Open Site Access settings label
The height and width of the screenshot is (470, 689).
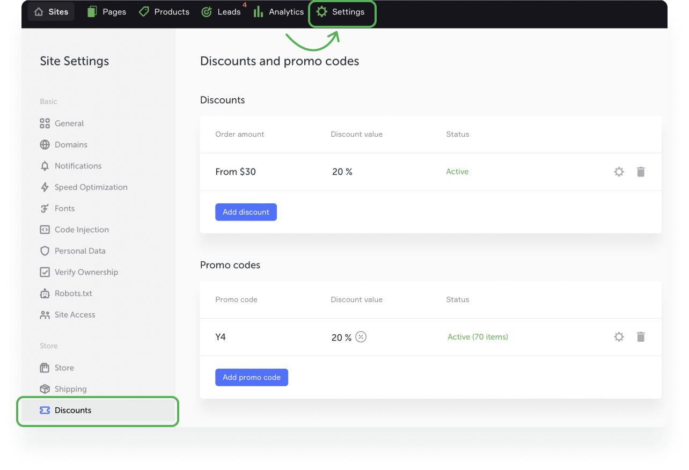pos(75,315)
